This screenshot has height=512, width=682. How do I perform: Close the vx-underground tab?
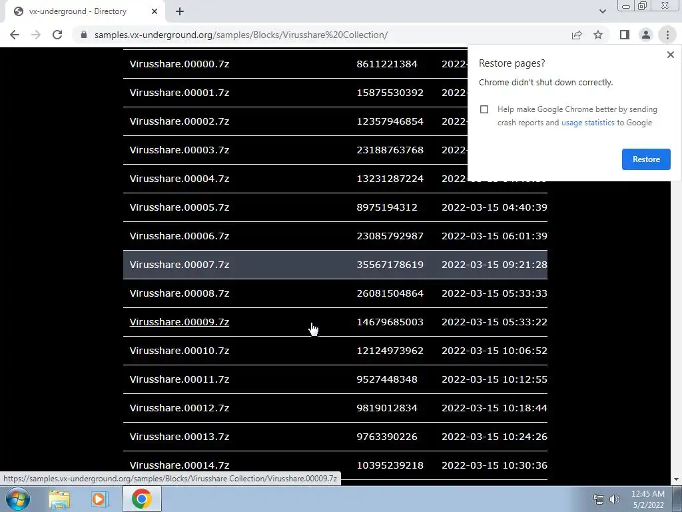tap(155, 12)
